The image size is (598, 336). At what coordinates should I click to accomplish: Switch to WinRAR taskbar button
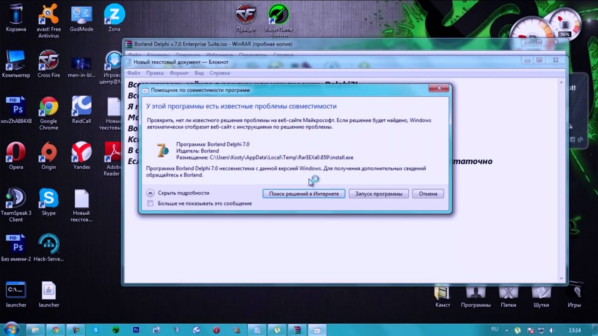coord(297,330)
